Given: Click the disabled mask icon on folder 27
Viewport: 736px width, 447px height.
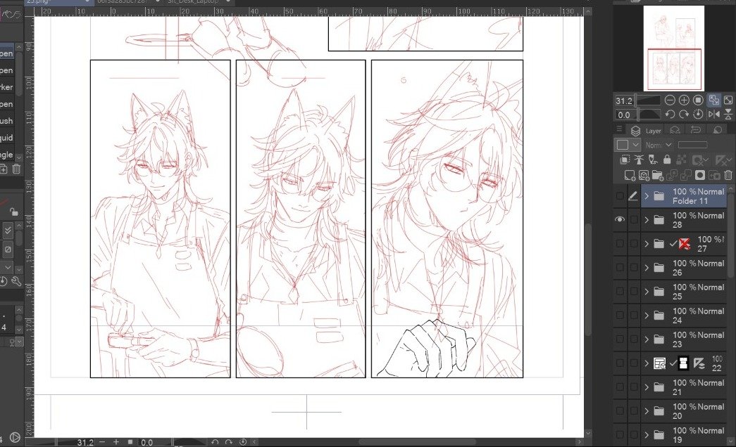Looking at the screenshot, I should pos(685,244).
